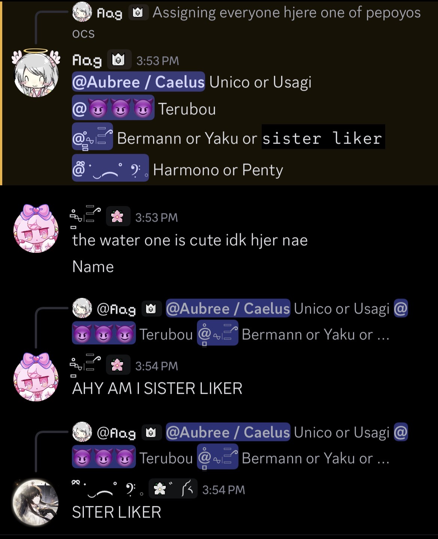The image size is (438, 539).
Task: Tap the symbol-name mention before Bermann or Yaku
Action: (92, 137)
